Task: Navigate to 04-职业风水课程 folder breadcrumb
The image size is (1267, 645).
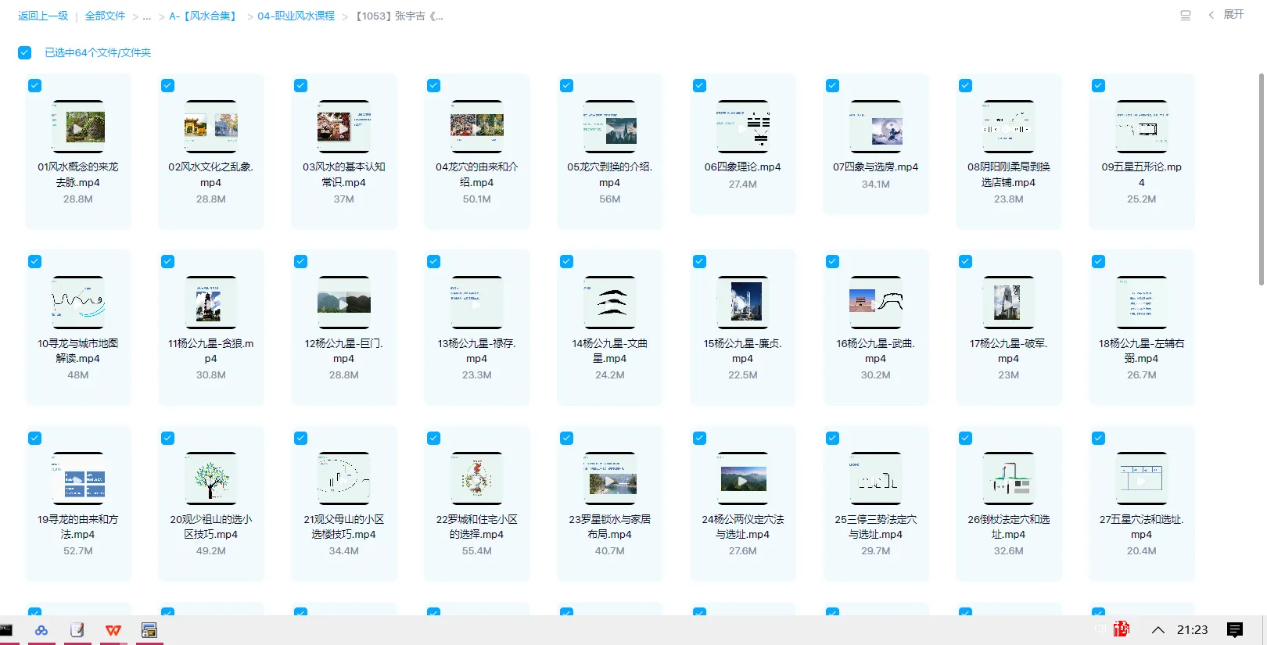Action: [296, 16]
